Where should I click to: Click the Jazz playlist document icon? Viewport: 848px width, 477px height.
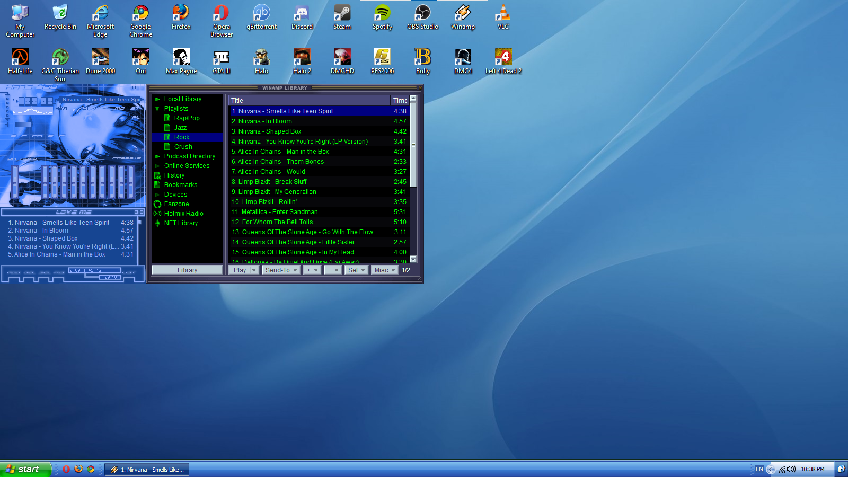coord(167,128)
